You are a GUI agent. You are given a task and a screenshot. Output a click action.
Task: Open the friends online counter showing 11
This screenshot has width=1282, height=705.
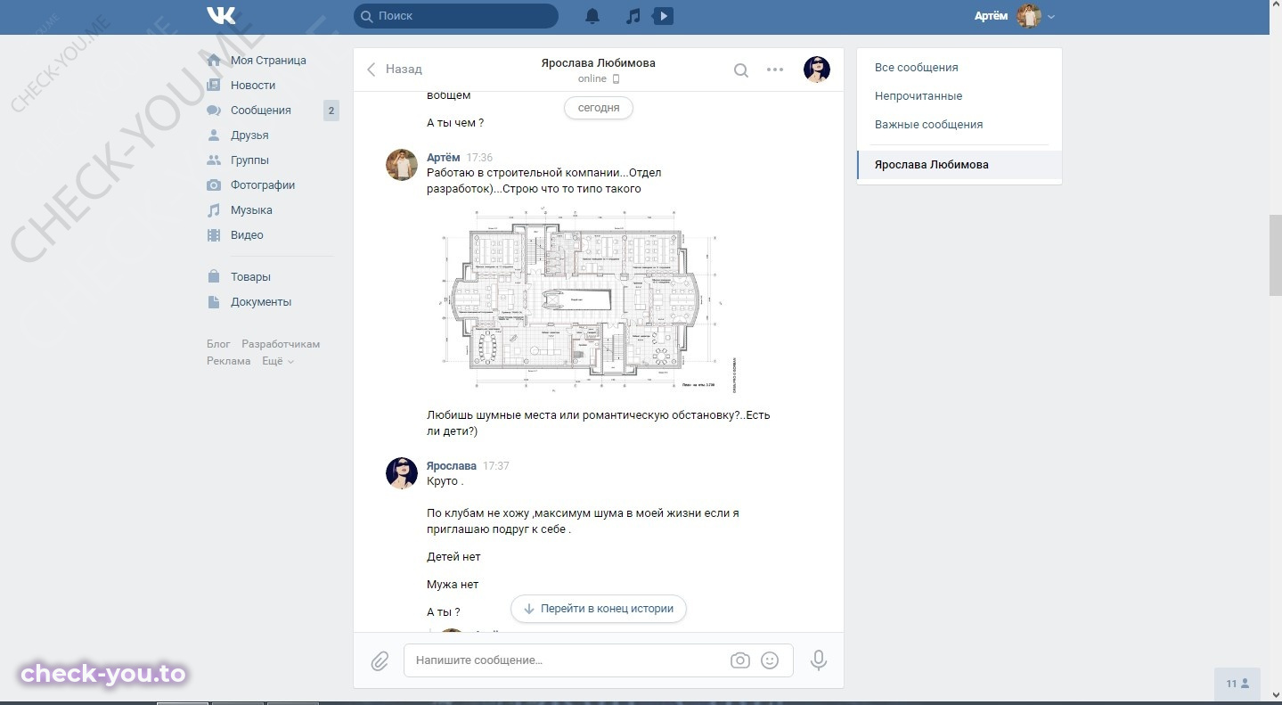[x=1237, y=684]
